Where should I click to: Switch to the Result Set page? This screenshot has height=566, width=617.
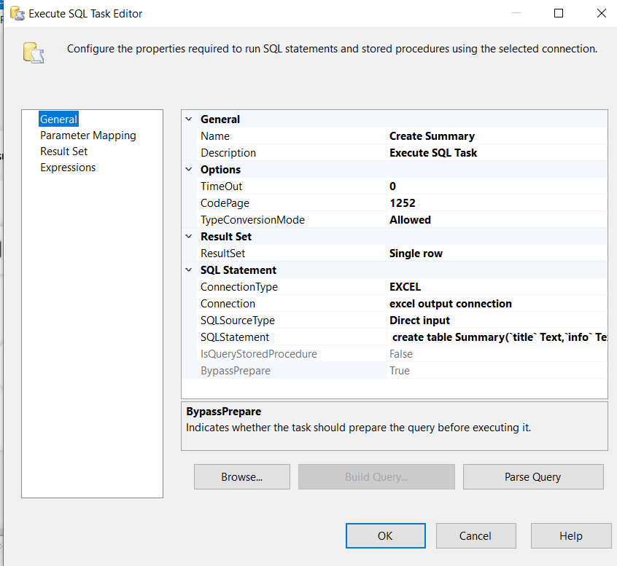click(x=63, y=151)
